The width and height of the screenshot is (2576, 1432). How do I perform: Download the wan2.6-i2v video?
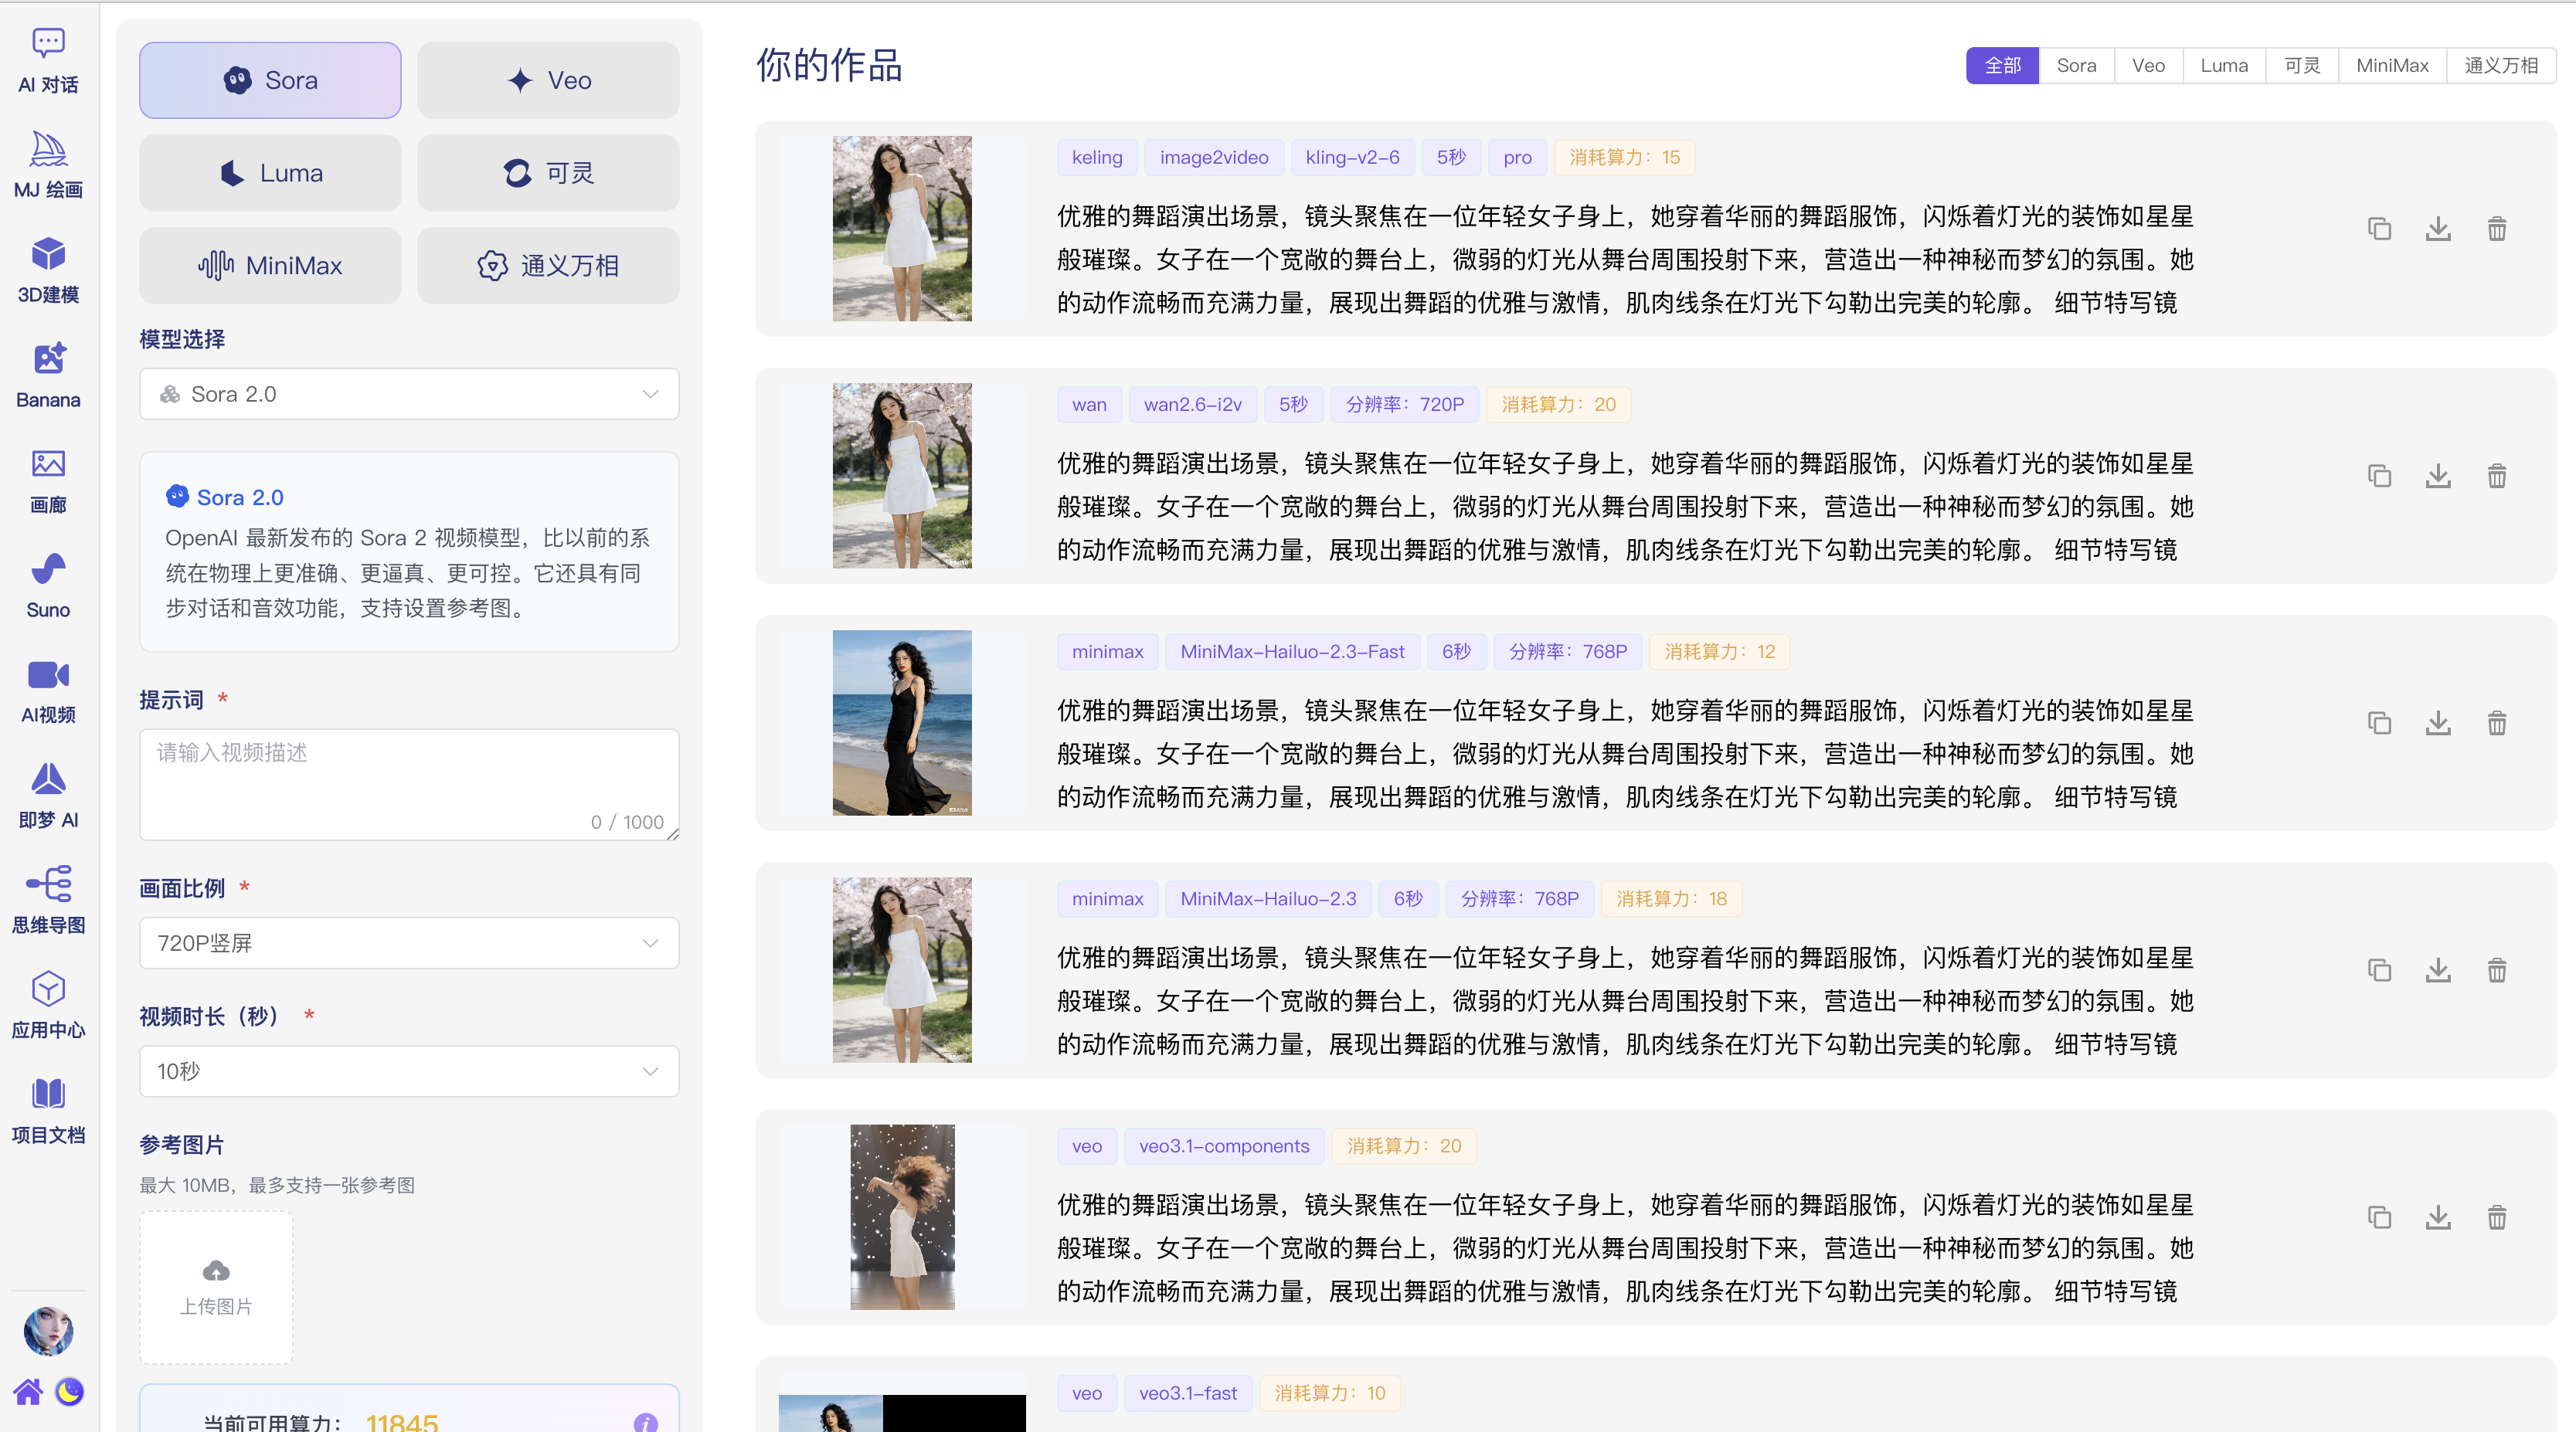(2438, 476)
